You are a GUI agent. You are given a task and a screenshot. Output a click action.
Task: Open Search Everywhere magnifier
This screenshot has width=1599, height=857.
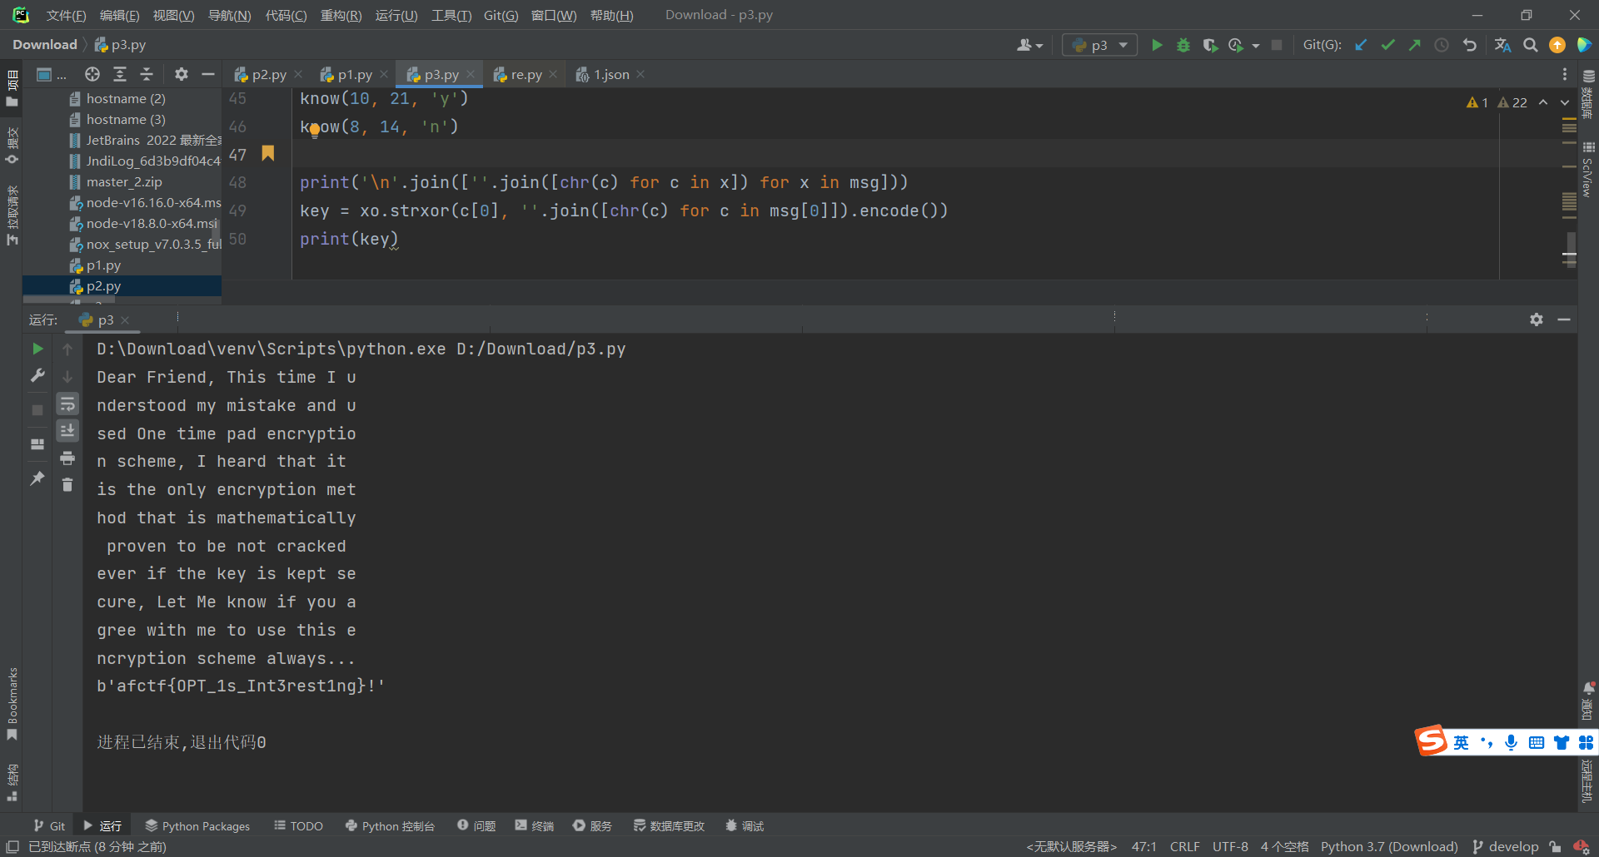coord(1531,45)
